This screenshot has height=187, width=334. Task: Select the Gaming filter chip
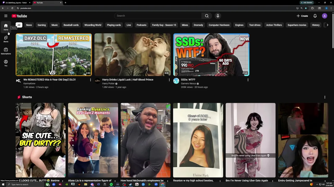41,25
